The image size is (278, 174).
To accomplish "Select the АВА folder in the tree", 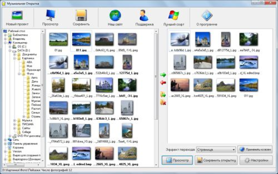I will click(x=29, y=62).
